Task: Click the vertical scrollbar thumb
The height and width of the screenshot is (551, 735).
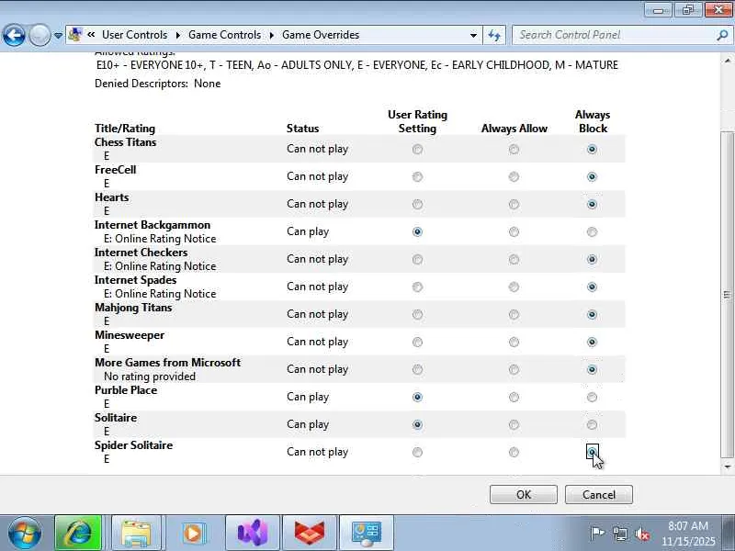Action: [727, 294]
